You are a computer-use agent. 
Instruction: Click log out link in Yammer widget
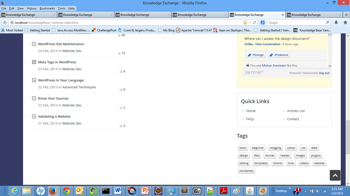[x=324, y=73]
